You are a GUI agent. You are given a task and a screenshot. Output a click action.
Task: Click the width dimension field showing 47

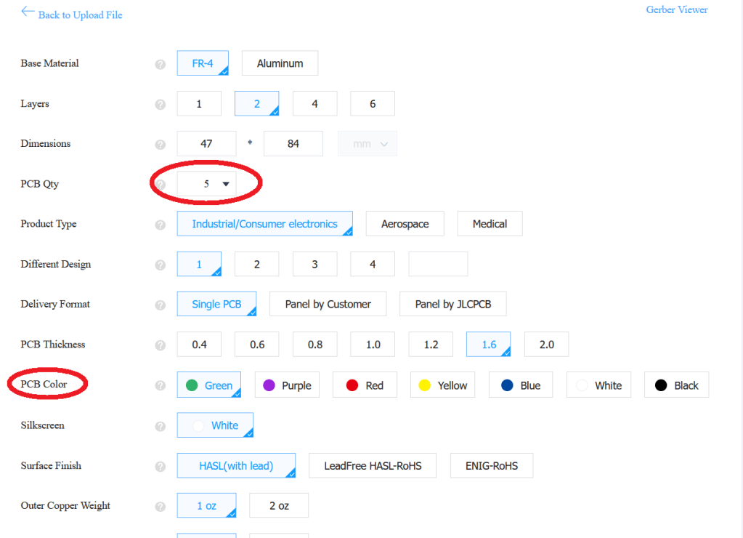[x=206, y=144]
